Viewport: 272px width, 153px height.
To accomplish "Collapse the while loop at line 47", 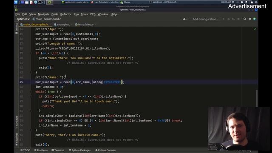I will pos(31,92).
